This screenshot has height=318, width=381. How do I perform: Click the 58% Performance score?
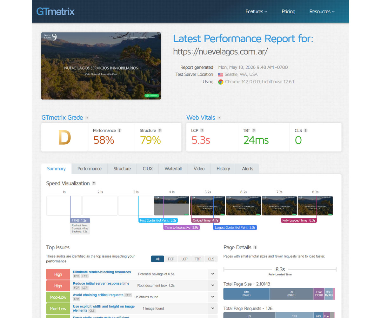click(104, 140)
